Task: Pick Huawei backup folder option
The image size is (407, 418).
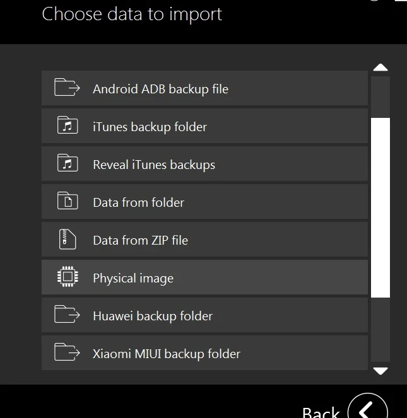Action: pyautogui.click(x=204, y=315)
